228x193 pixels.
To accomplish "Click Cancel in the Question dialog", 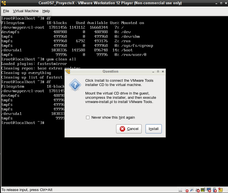I will pos(129,129).
